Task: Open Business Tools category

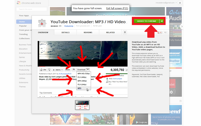Action: click(x=25, y=45)
